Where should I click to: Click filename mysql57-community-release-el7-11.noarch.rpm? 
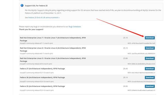(36, 43)
